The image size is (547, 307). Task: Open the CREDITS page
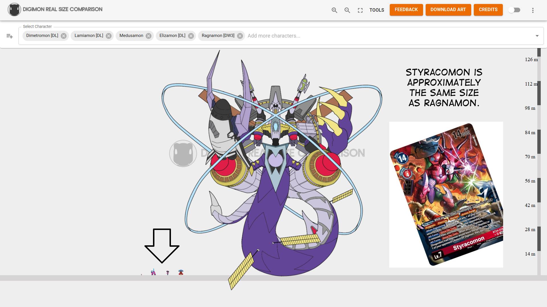(x=488, y=10)
